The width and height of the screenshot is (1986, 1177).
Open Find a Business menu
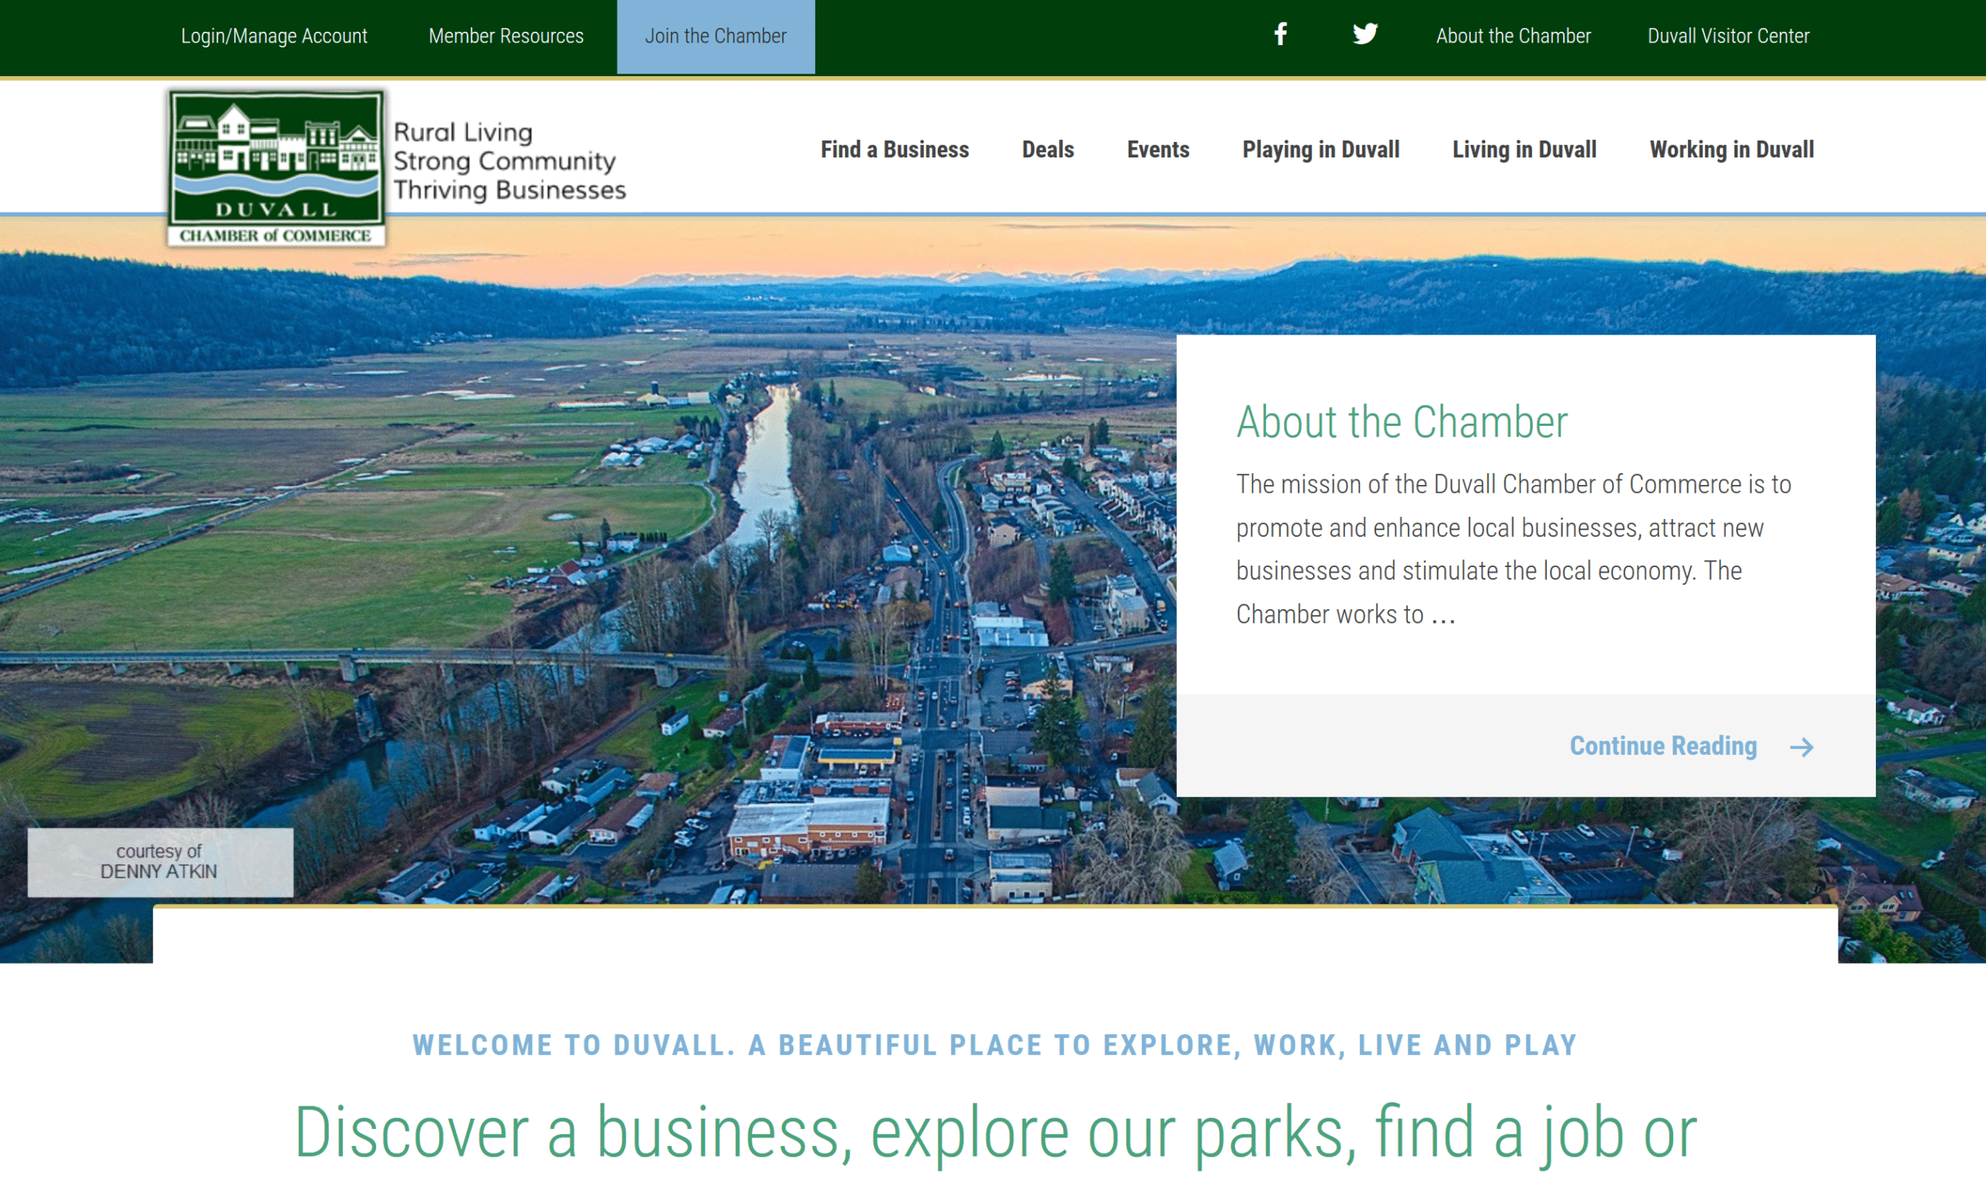click(894, 149)
